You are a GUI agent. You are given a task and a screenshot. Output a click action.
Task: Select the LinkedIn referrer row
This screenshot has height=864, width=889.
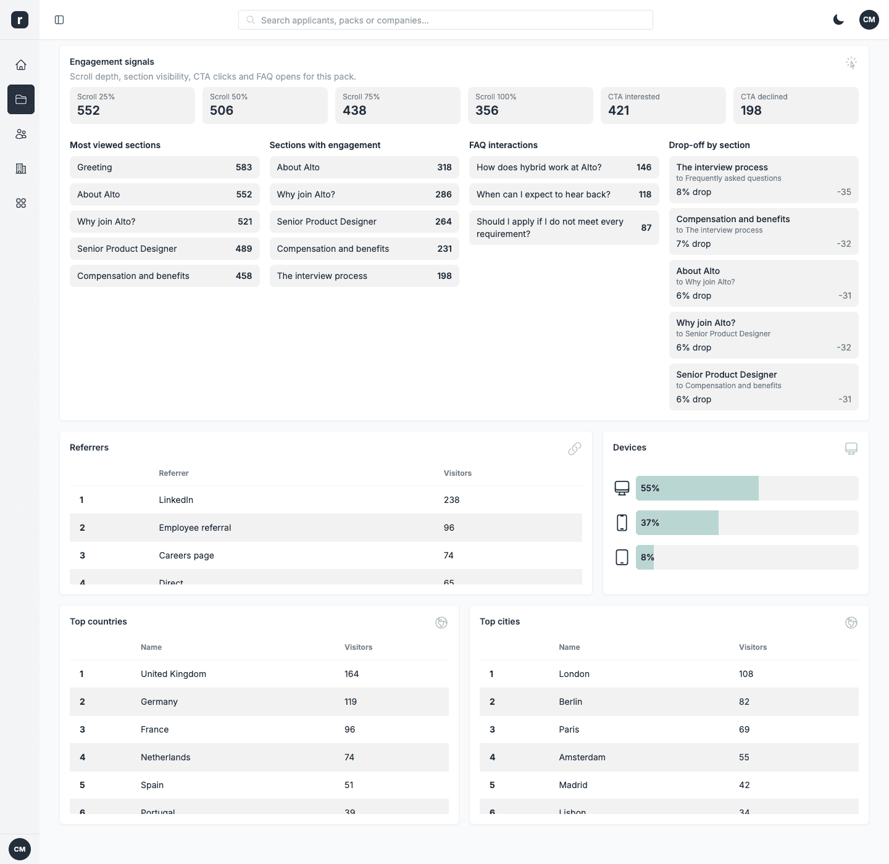coord(326,500)
